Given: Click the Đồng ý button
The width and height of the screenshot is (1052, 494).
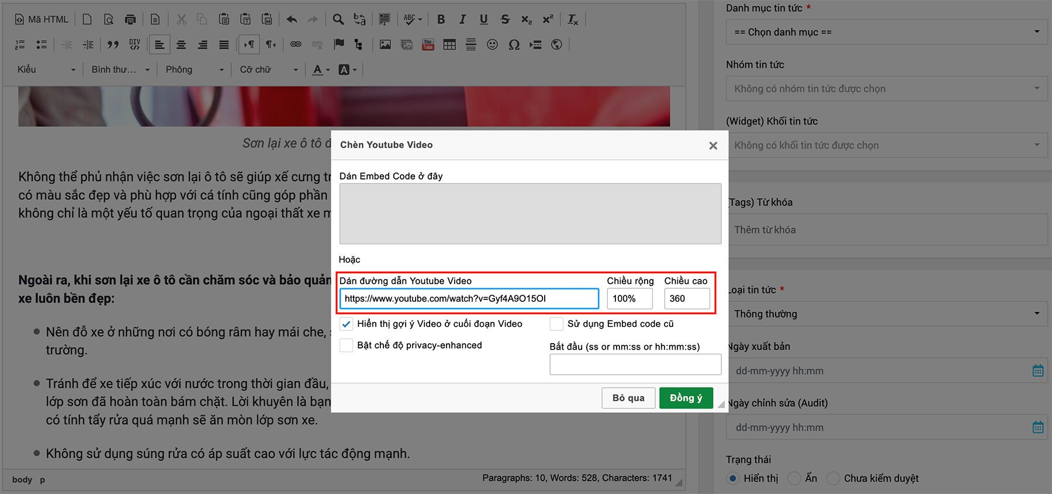Looking at the screenshot, I should click(x=686, y=398).
